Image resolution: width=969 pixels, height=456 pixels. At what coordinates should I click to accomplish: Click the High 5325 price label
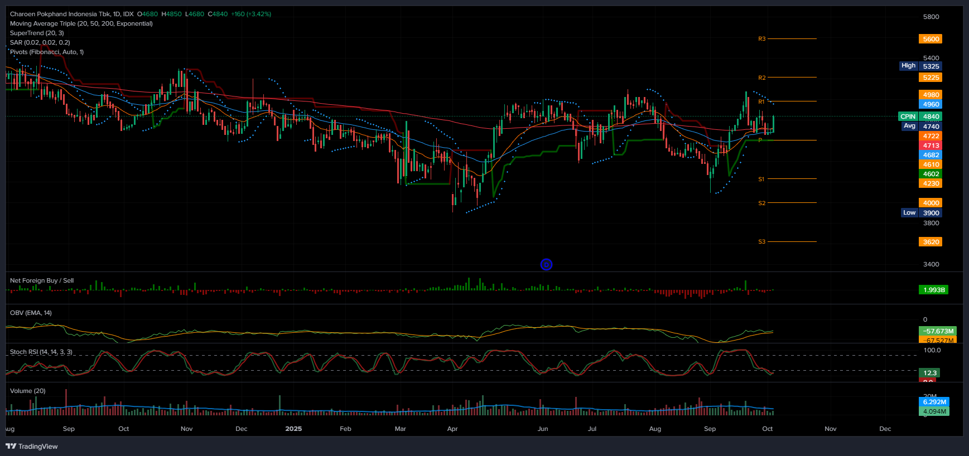tap(920, 66)
